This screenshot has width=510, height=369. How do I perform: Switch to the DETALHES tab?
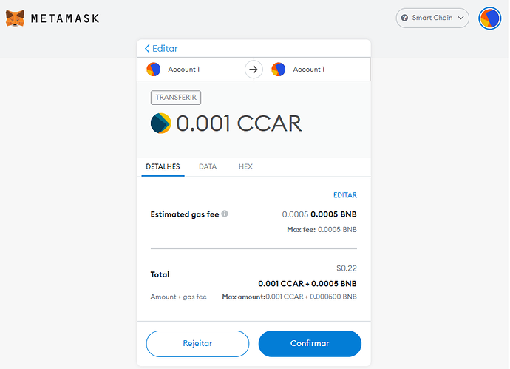(x=163, y=167)
